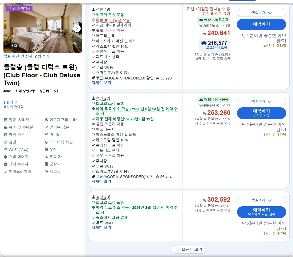Click the 금연 no-smoking icon
Image resolution: width=293 pixels, height=257 pixels.
click(6, 142)
